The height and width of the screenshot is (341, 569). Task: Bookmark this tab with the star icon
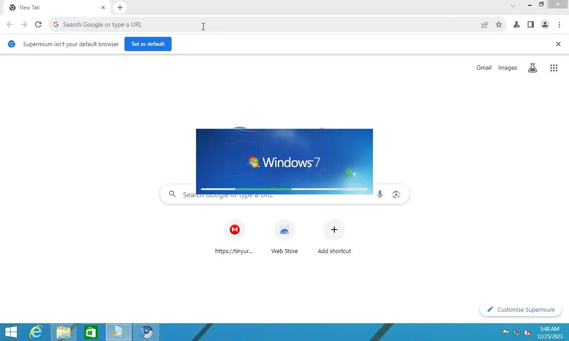[499, 25]
